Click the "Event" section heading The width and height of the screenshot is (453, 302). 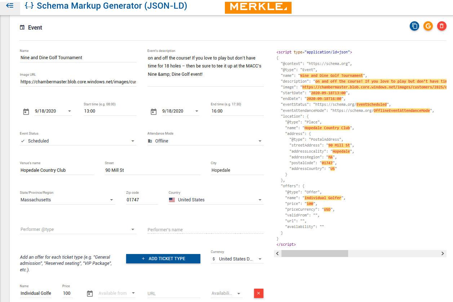(x=35, y=27)
